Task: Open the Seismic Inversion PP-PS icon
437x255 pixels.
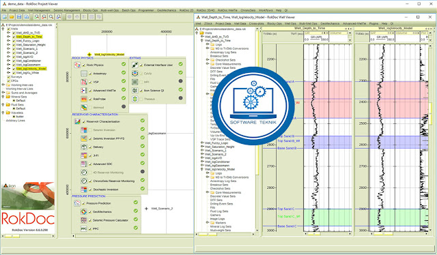Action: (83, 138)
